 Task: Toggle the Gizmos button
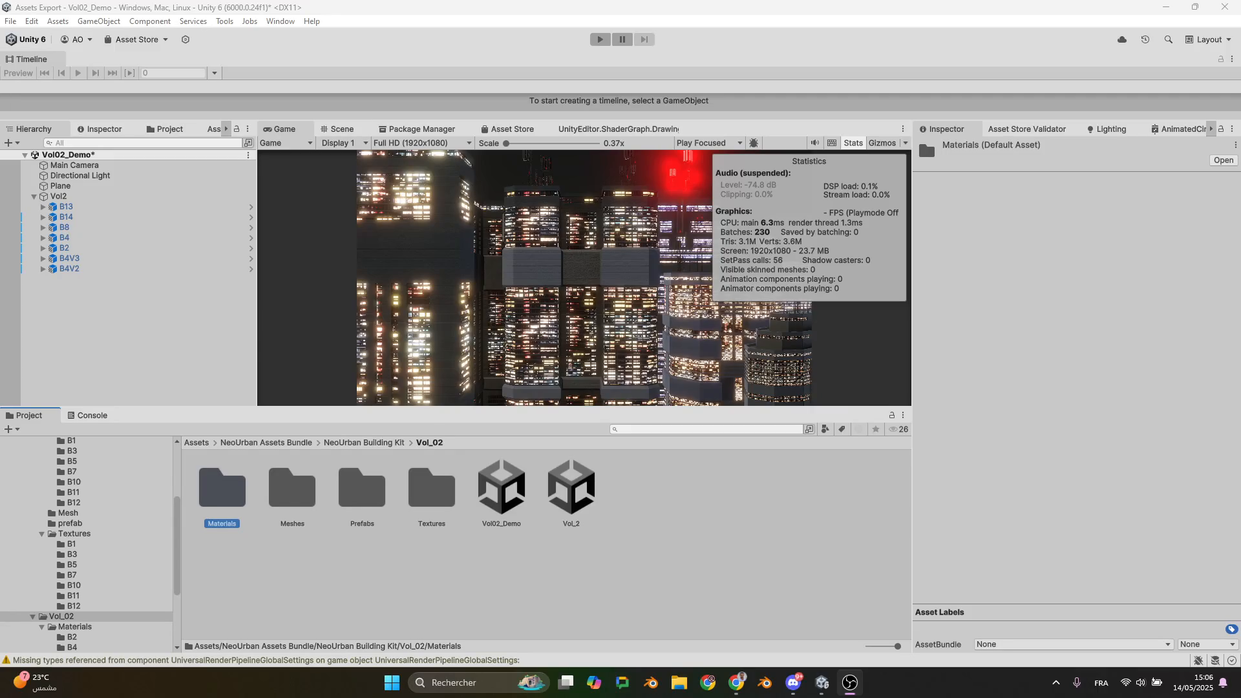(x=882, y=143)
